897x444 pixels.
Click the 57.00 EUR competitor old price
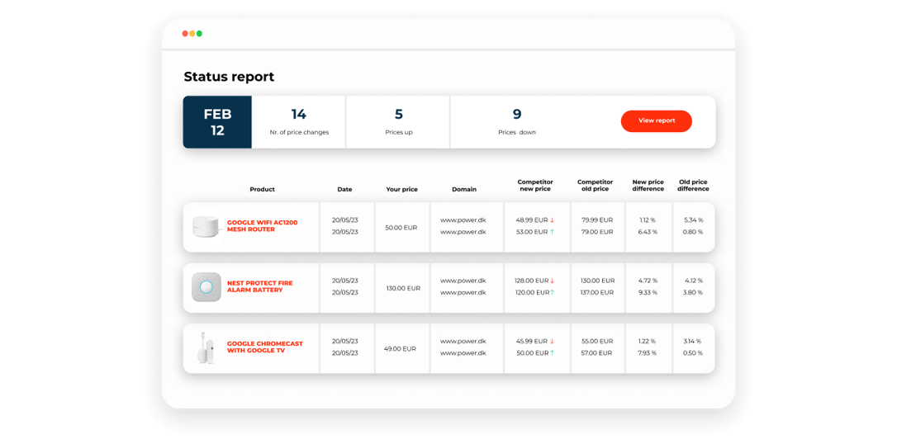point(597,353)
